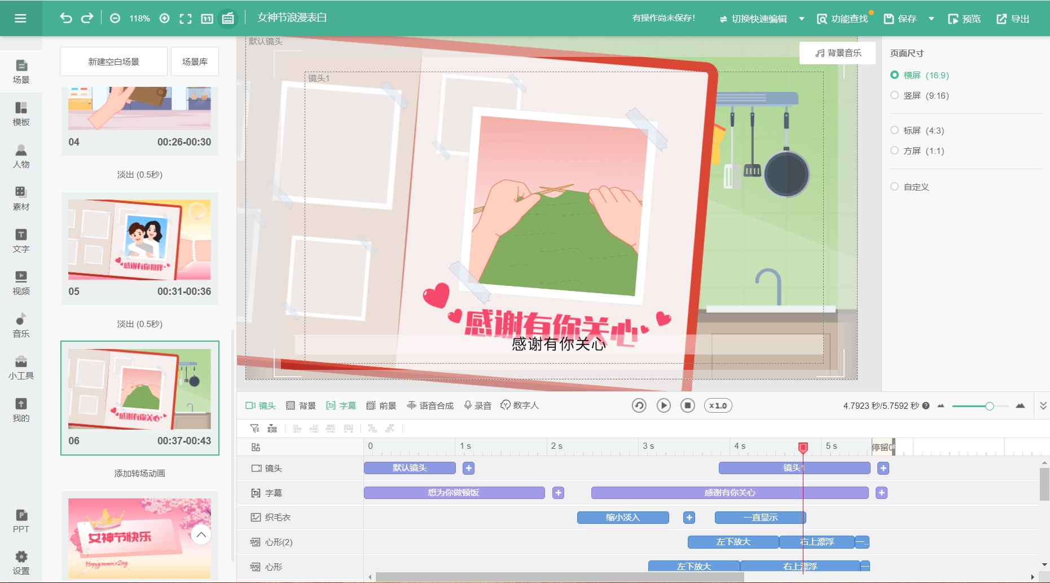Switch to 语音合成 speech synthesis tab
This screenshot has height=583, width=1050.
pyautogui.click(x=430, y=405)
